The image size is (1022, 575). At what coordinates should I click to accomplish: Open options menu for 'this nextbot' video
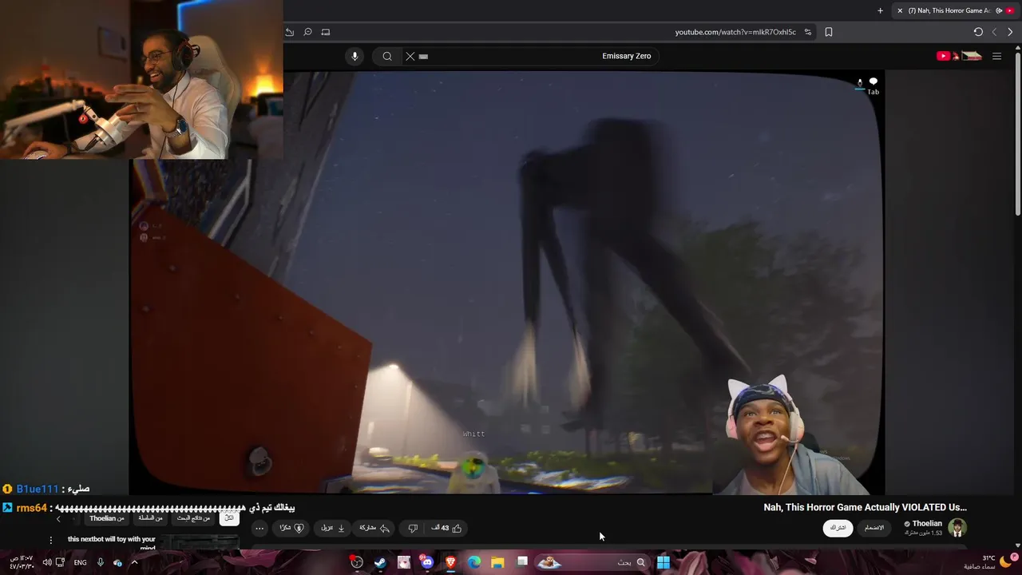(x=50, y=540)
